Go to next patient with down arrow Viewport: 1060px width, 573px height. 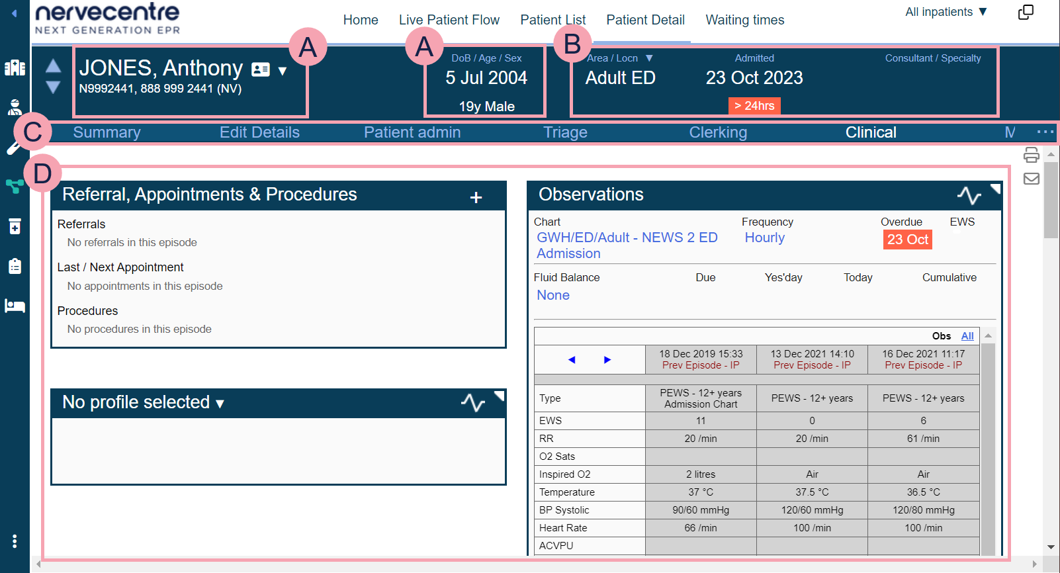54,87
